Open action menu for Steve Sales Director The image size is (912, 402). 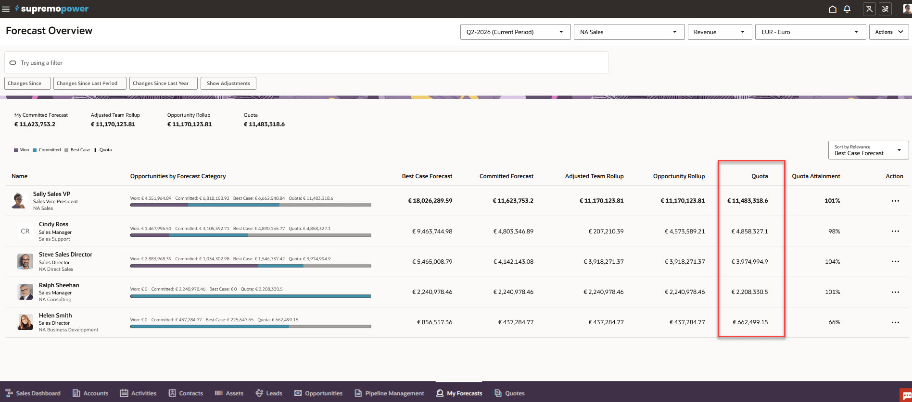(895, 261)
